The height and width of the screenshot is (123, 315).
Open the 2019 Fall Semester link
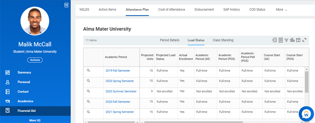coord(118,71)
